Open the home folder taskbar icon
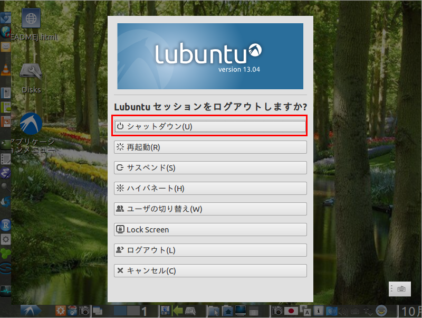 point(227,311)
